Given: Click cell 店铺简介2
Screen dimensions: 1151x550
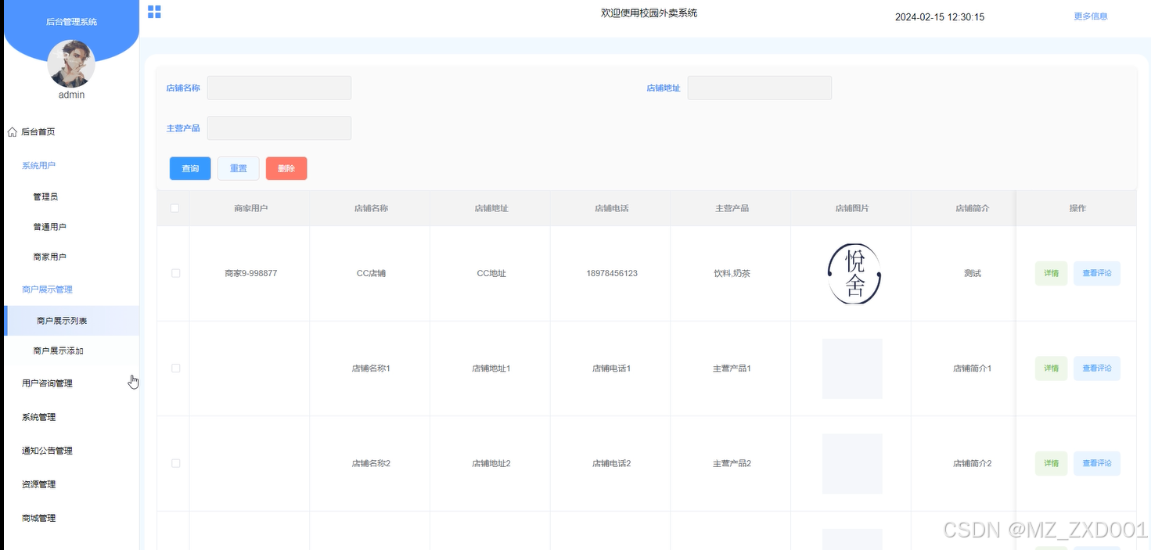Looking at the screenshot, I should (x=973, y=464).
